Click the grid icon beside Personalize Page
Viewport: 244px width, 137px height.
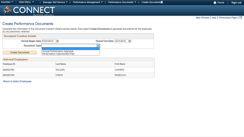coord(241,18)
